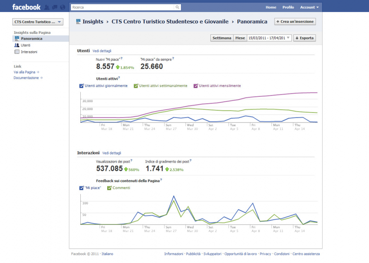
Task: Click help mark next to Nuovi "Mi piace"
Action: click(121, 58)
